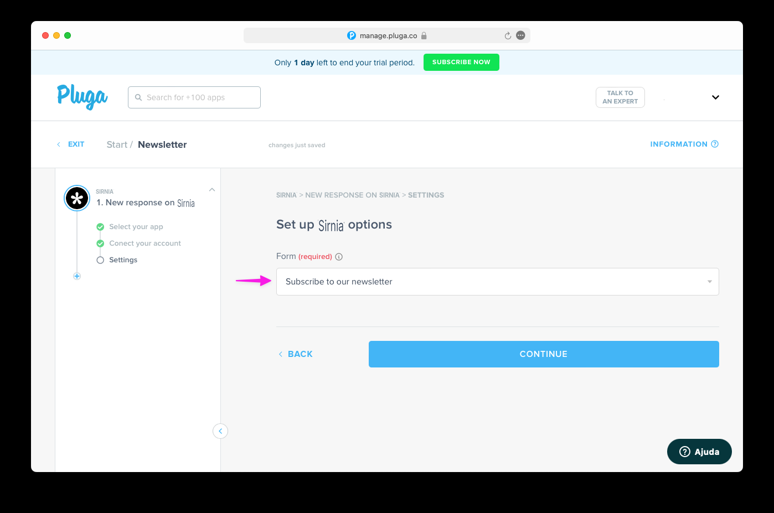
Task: Click the CONTINUE button
Action: pos(544,354)
